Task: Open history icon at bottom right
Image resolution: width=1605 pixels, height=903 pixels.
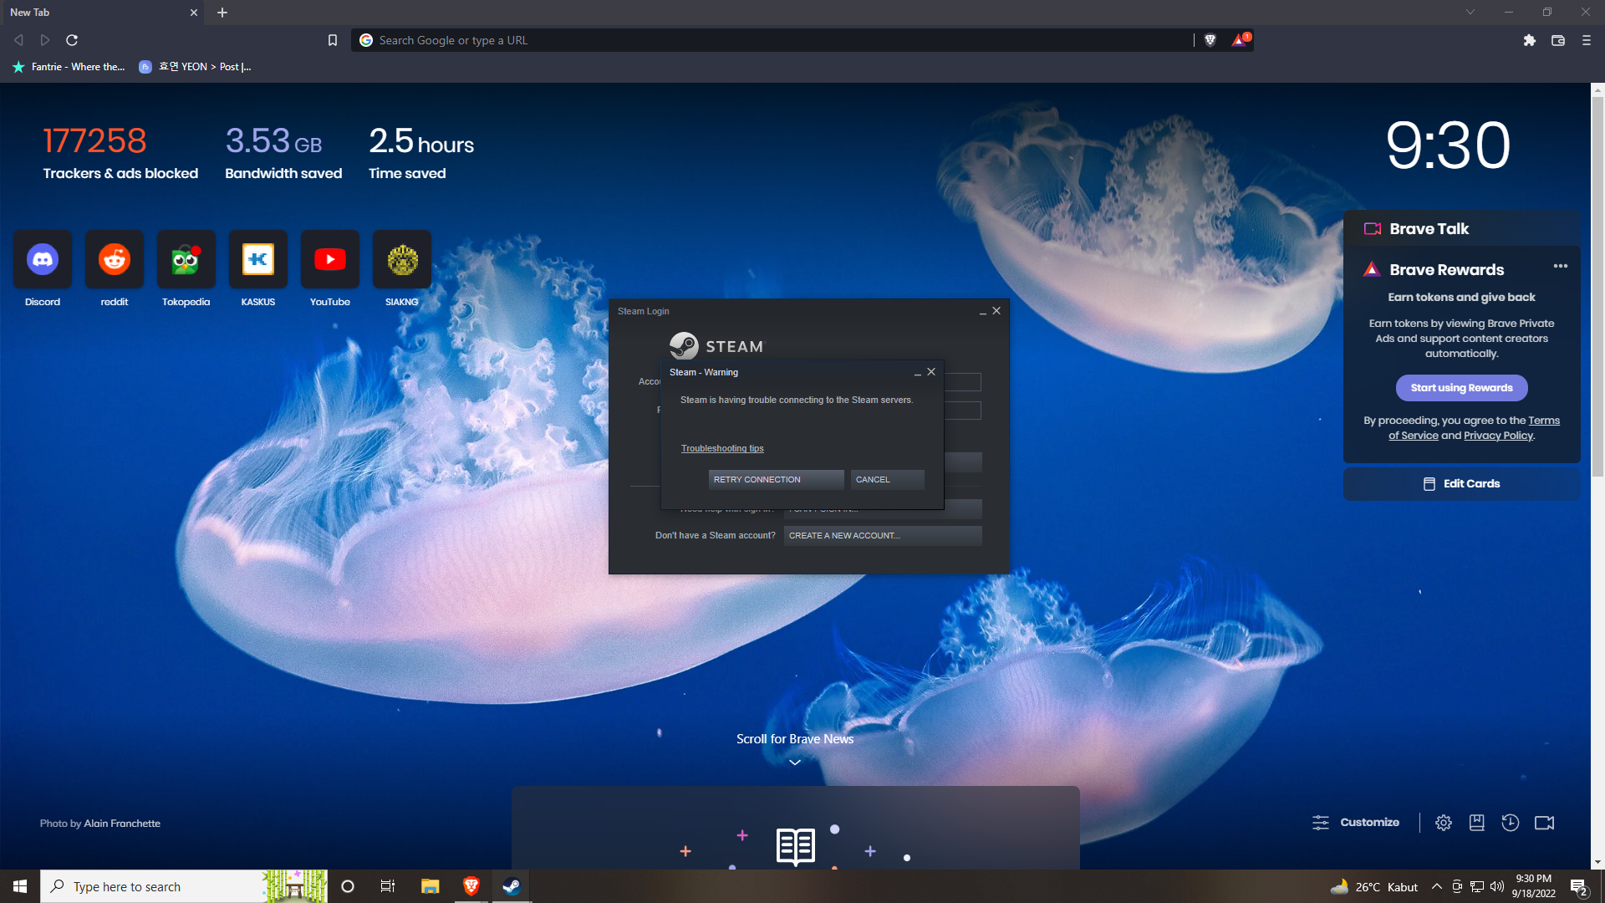Action: tap(1511, 823)
